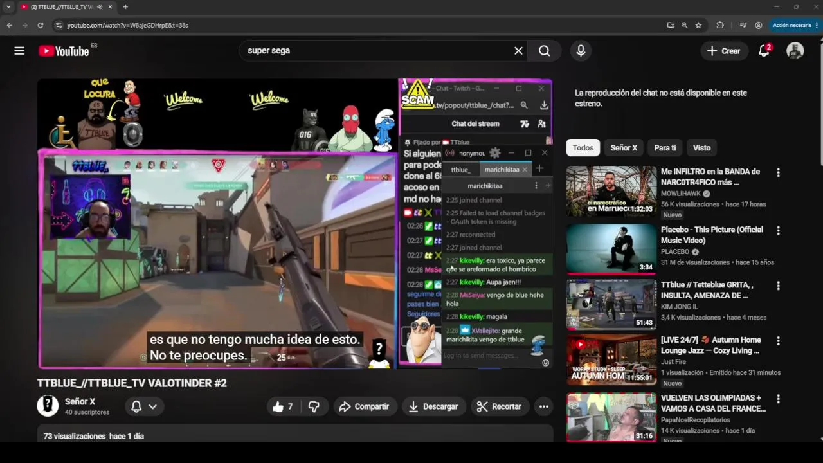Select the Señor X filter chip
823x463 pixels.
click(x=624, y=148)
